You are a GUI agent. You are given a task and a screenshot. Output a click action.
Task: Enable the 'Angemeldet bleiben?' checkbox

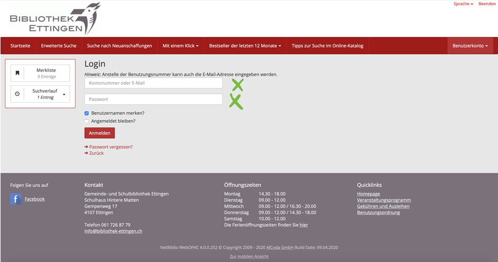pos(87,121)
